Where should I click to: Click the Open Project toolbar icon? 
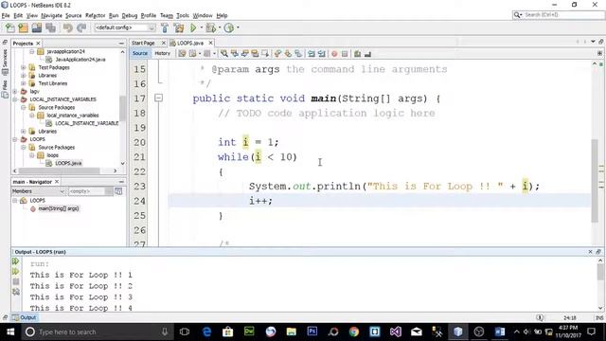click(37, 27)
